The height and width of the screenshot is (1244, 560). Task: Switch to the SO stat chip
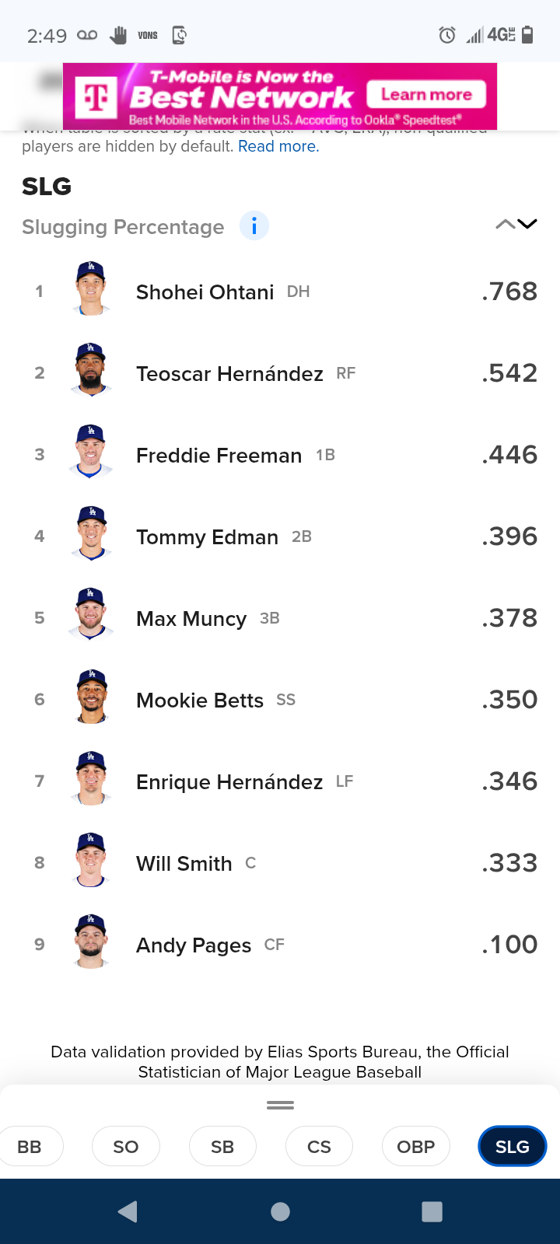pyautogui.click(x=126, y=1146)
